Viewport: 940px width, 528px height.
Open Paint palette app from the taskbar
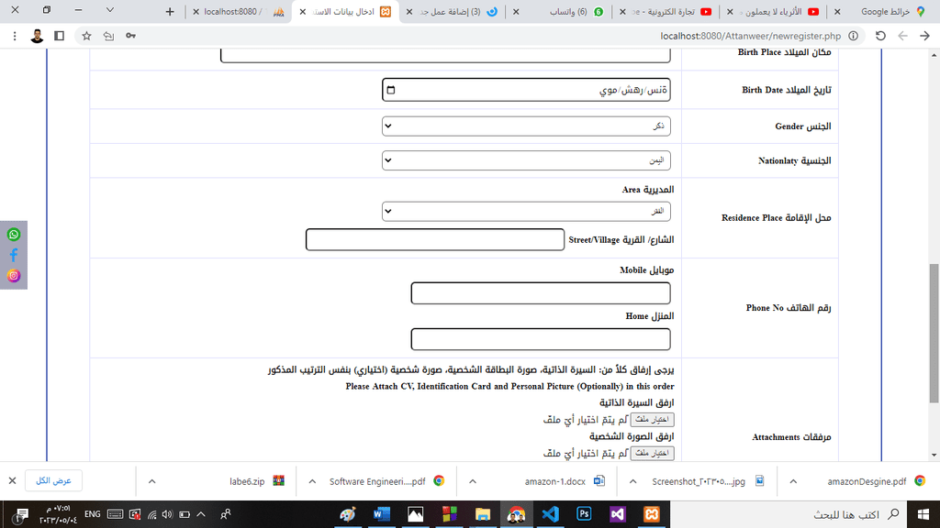click(348, 513)
